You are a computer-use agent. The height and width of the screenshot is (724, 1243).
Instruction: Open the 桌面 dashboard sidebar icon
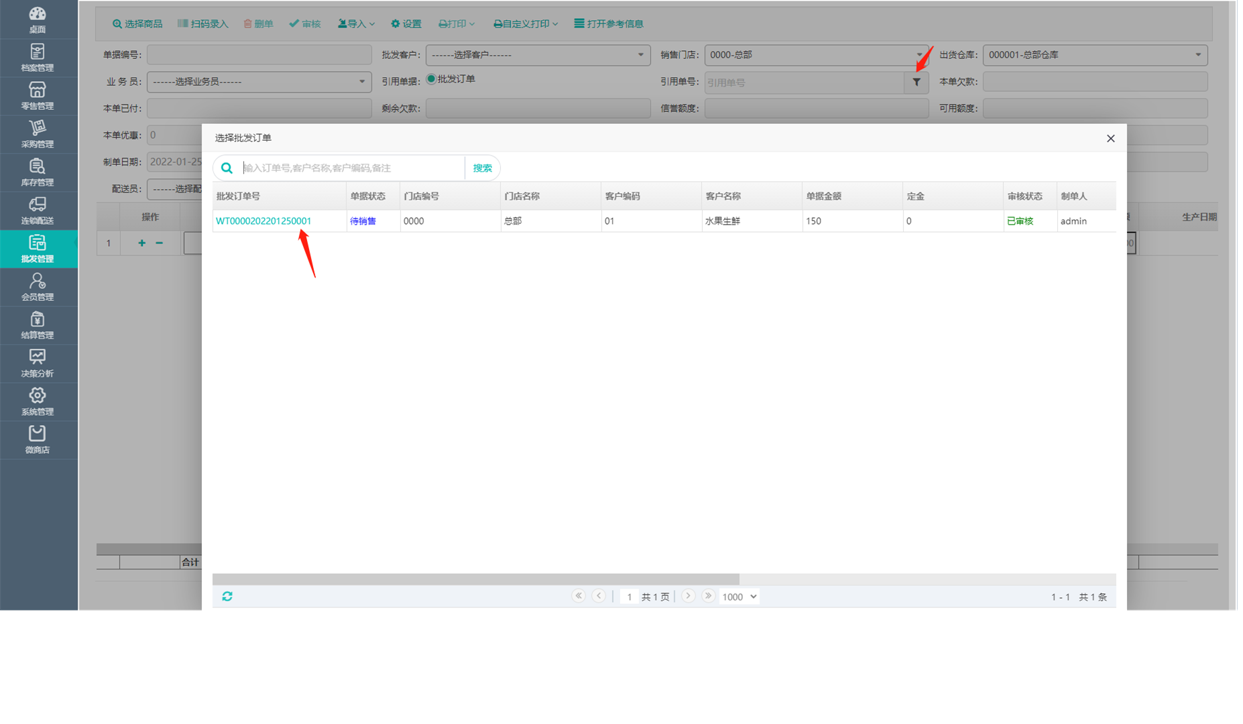(x=38, y=19)
